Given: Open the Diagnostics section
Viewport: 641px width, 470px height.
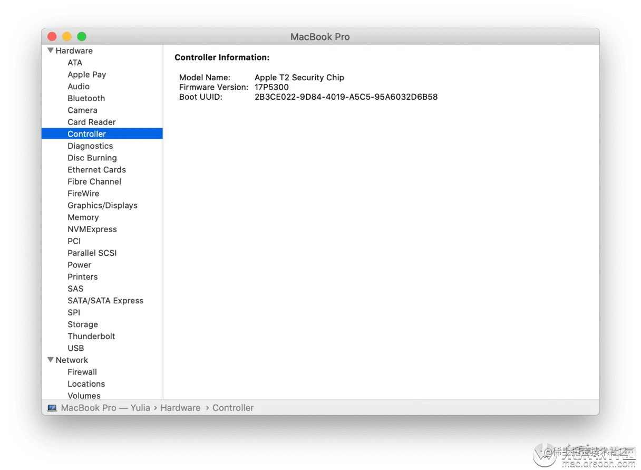Looking at the screenshot, I should pyautogui.click(x=90, y=146).
